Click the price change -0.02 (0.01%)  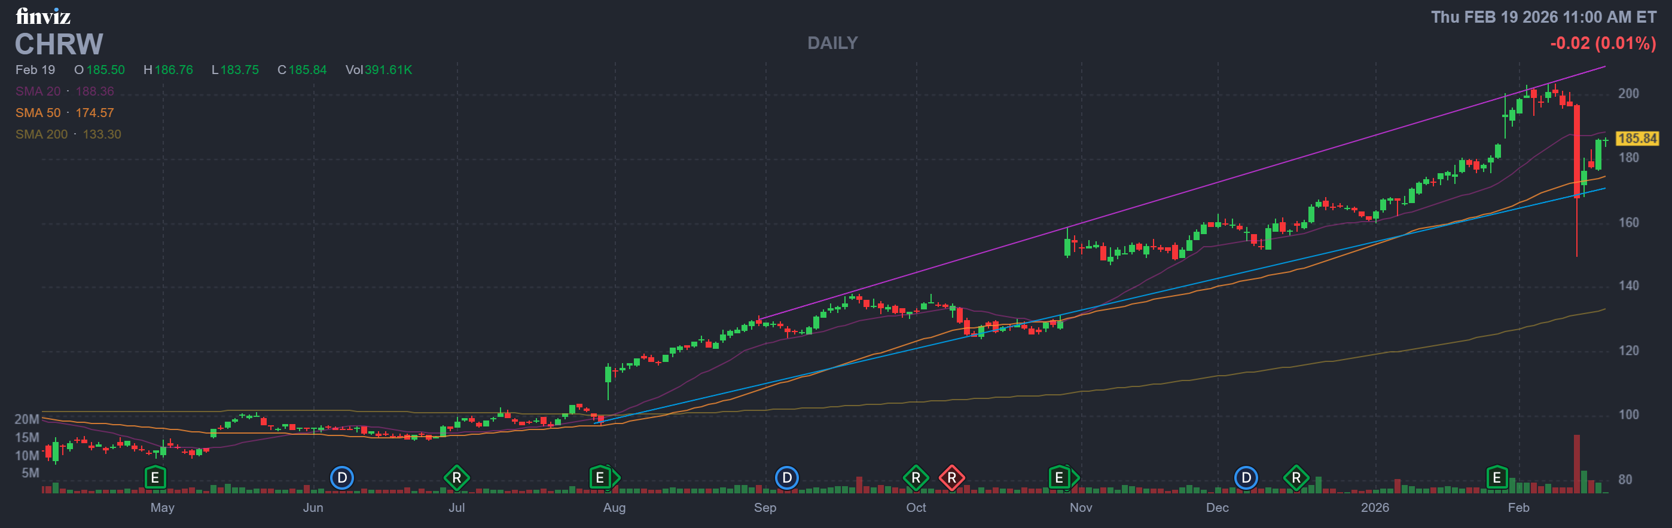(1603, 43)
